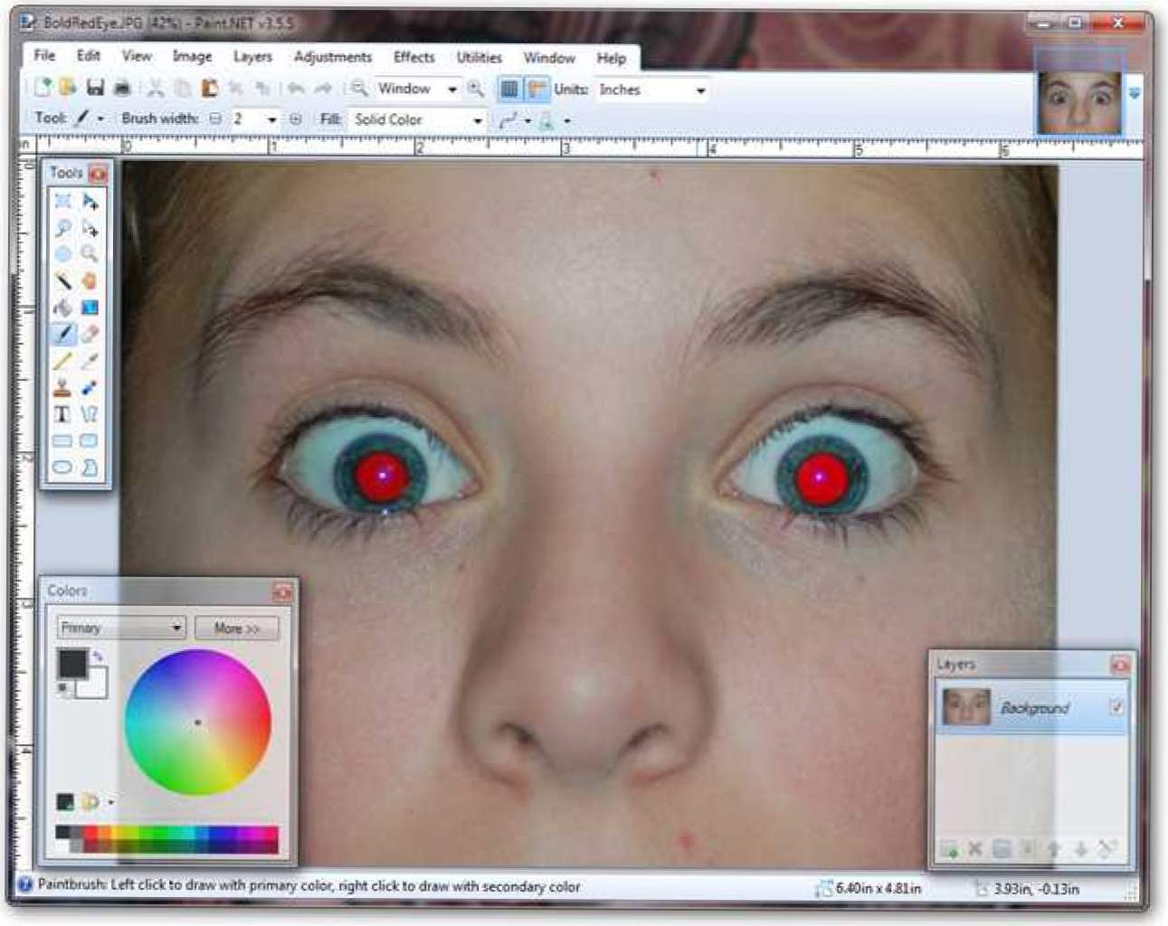Select the Paint Bucket tool
The height and width of the screenshot is (926, 1168).
pos(62,308)
